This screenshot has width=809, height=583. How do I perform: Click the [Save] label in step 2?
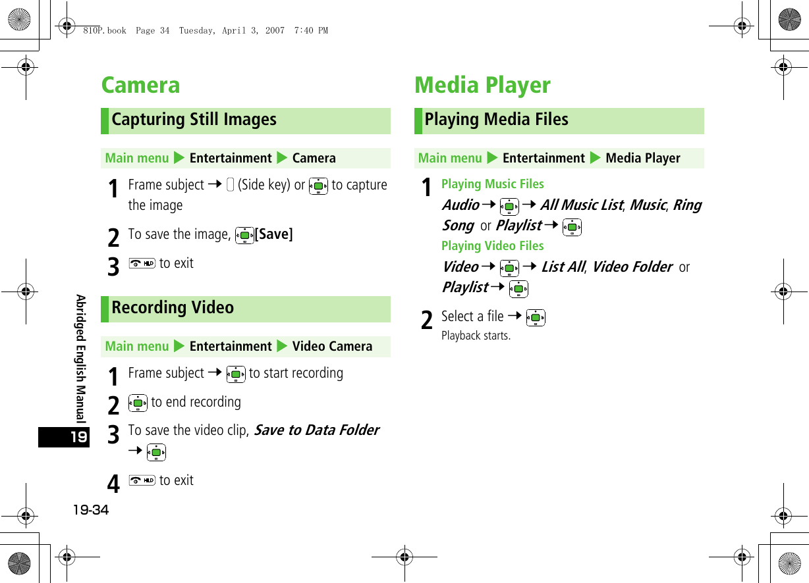(x=273, y=234)
